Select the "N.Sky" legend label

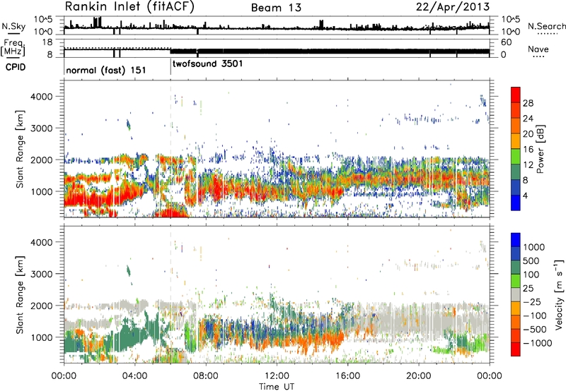click(x=13, y=26)
